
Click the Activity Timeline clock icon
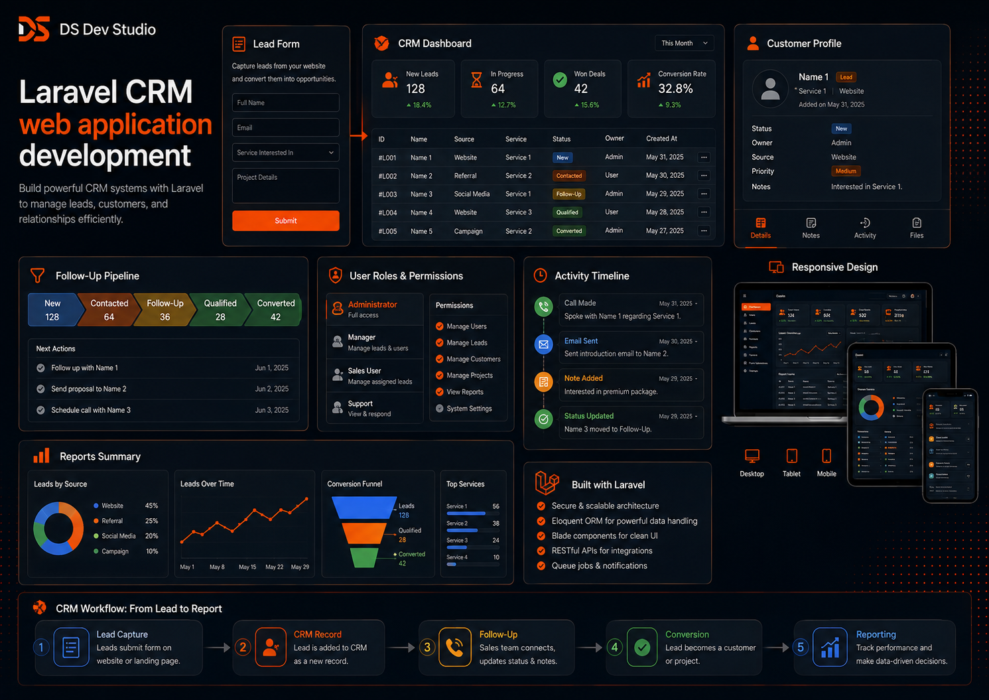(541, 275)
